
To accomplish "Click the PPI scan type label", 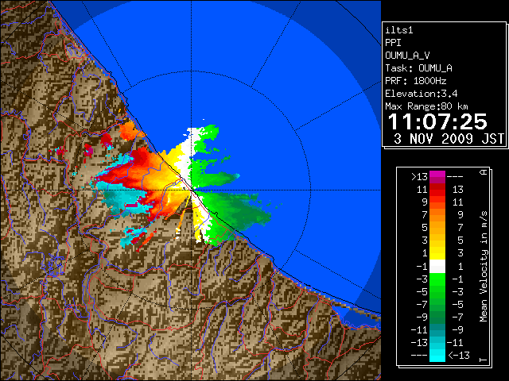I will click(393, 43).
